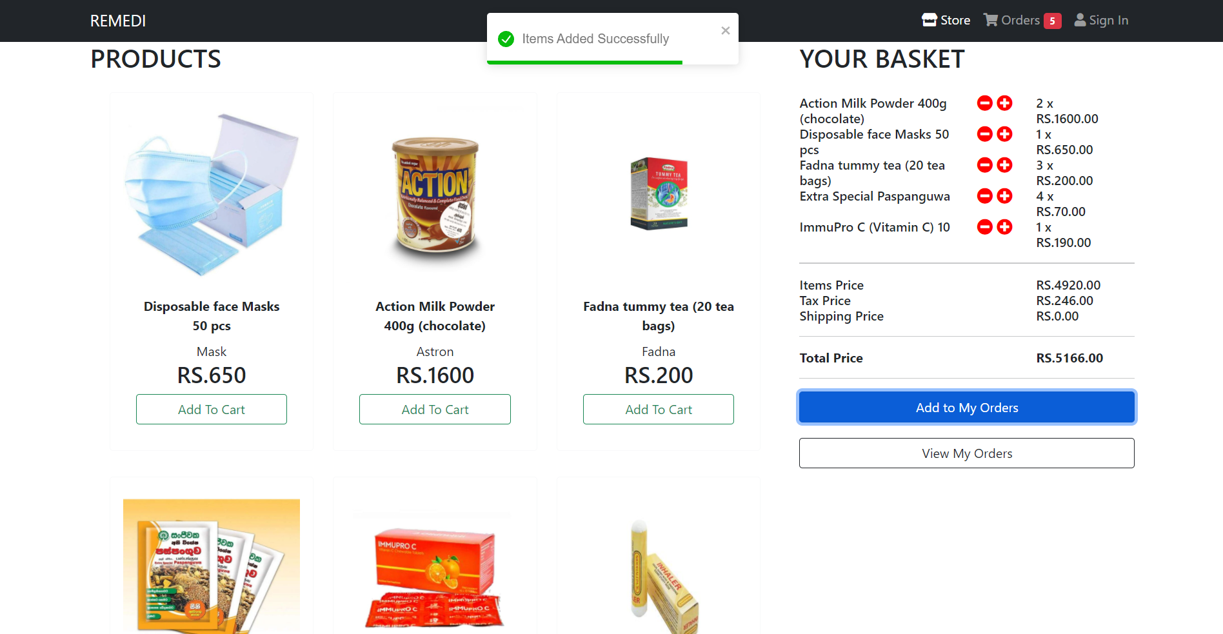The width and height of the screenshot is (1223, 634).
Task: Open the Store page from navbar
Action: pos(946,21)
